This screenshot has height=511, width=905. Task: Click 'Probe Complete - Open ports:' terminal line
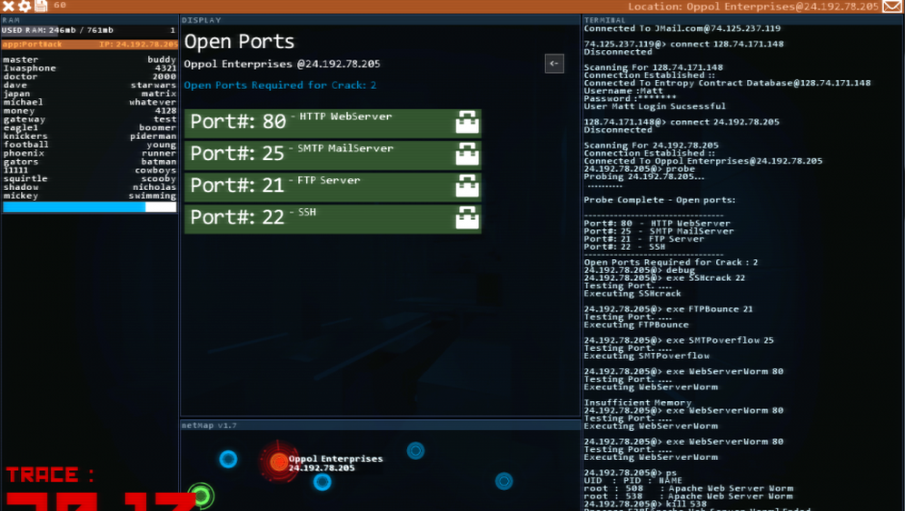tap(660, 200)
